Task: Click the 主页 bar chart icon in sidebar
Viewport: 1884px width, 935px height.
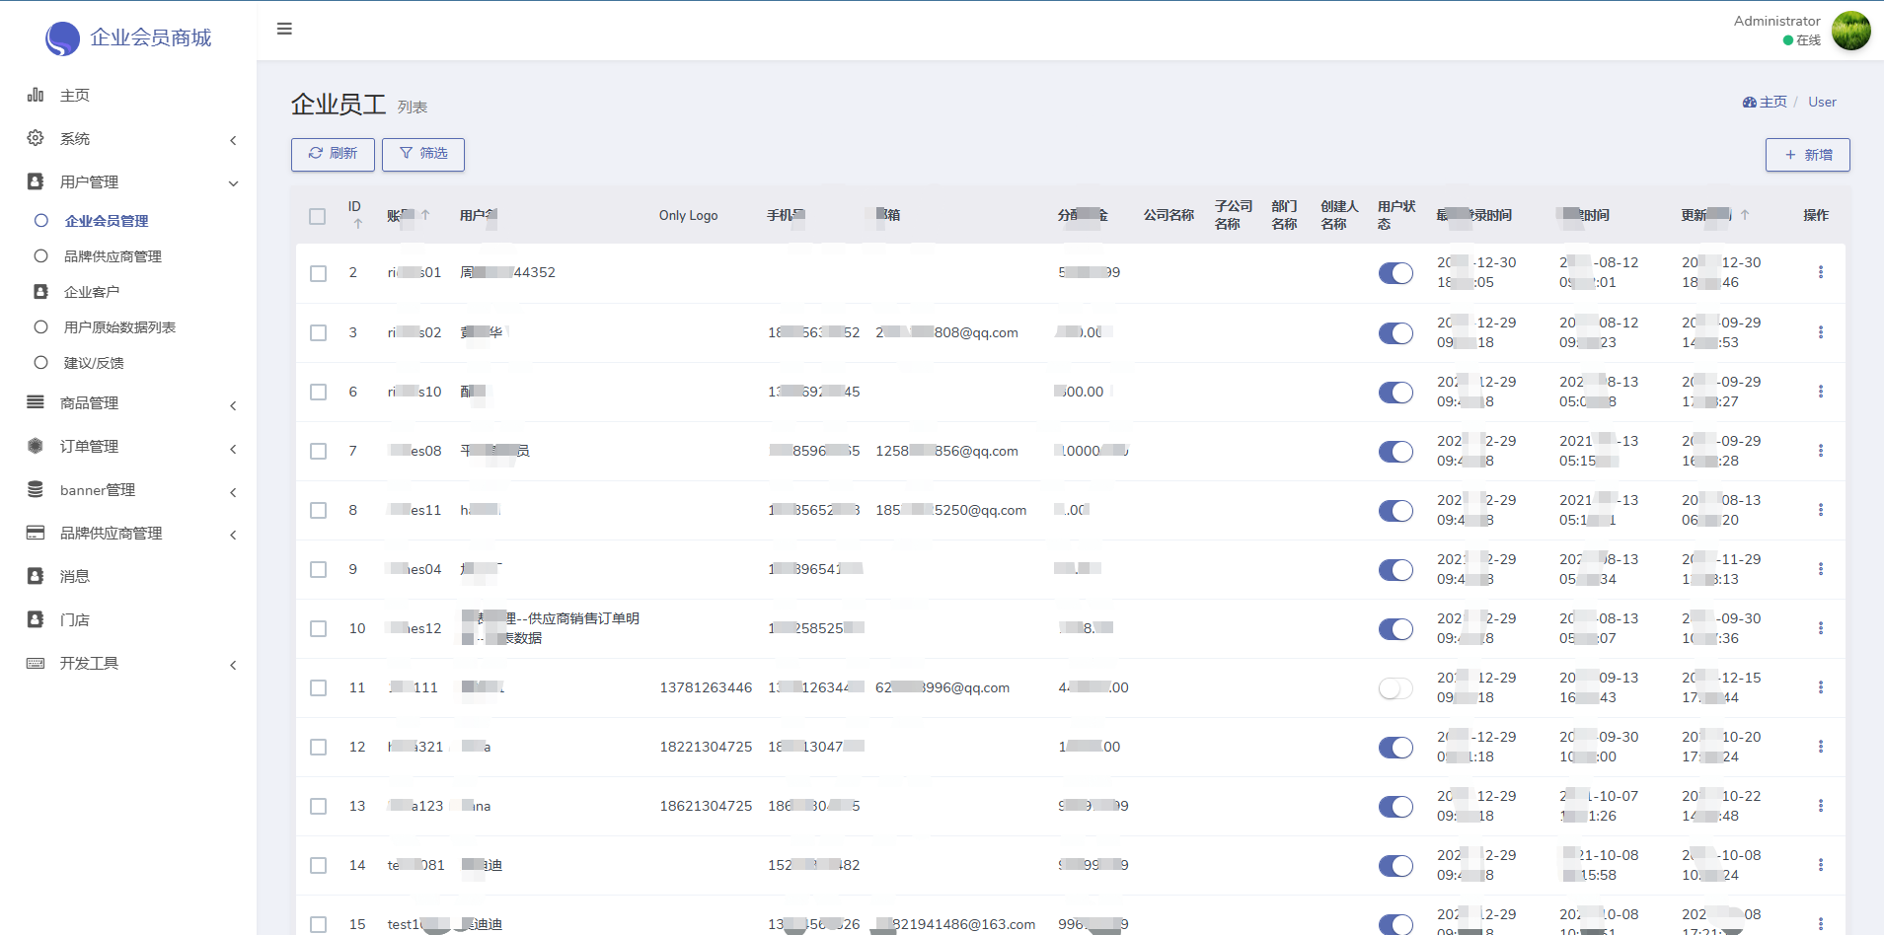Action: 36,95
